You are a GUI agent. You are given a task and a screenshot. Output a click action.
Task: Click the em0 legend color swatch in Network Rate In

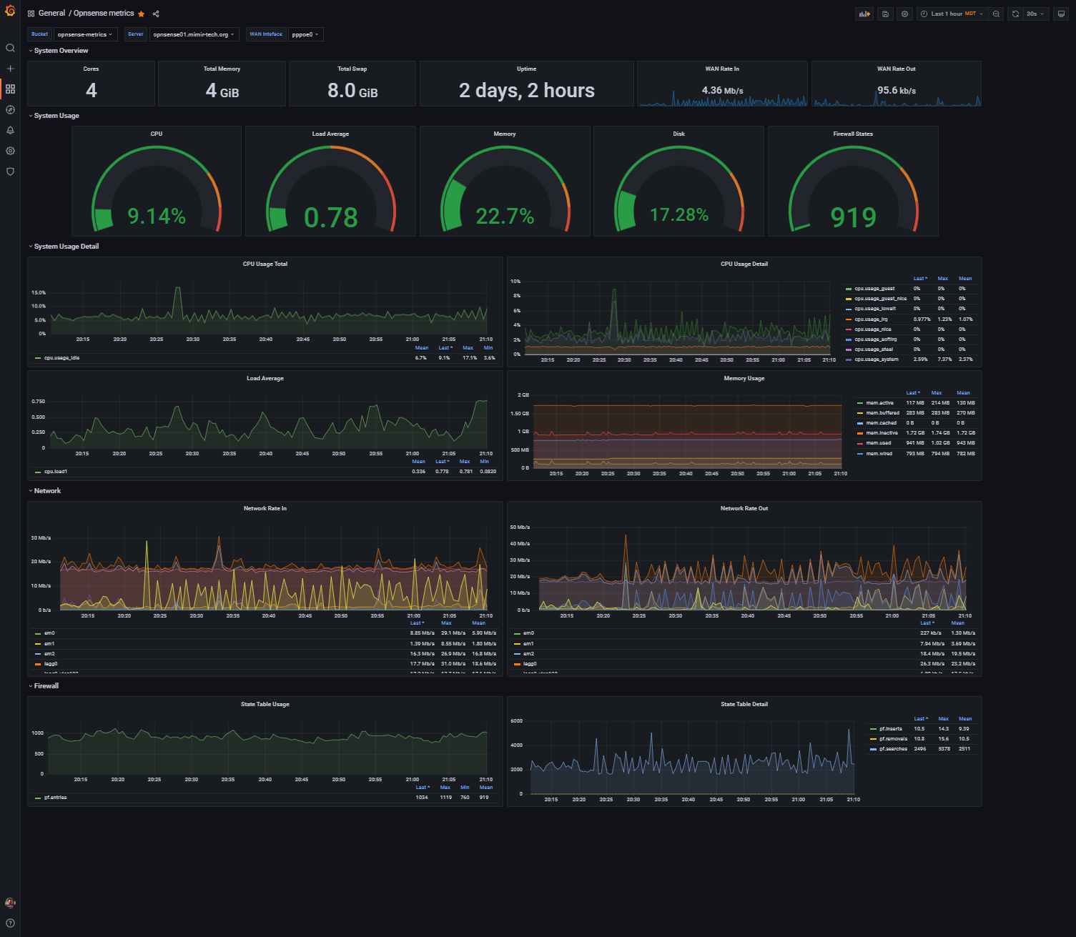(38, 633)
